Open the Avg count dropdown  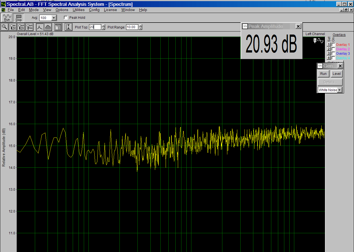[x=54, y=18]
